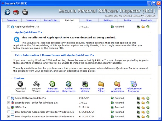This screenshot has width=162, height=121.
Task: Open technical details icon for Apple Software Update
Action: 138,98
